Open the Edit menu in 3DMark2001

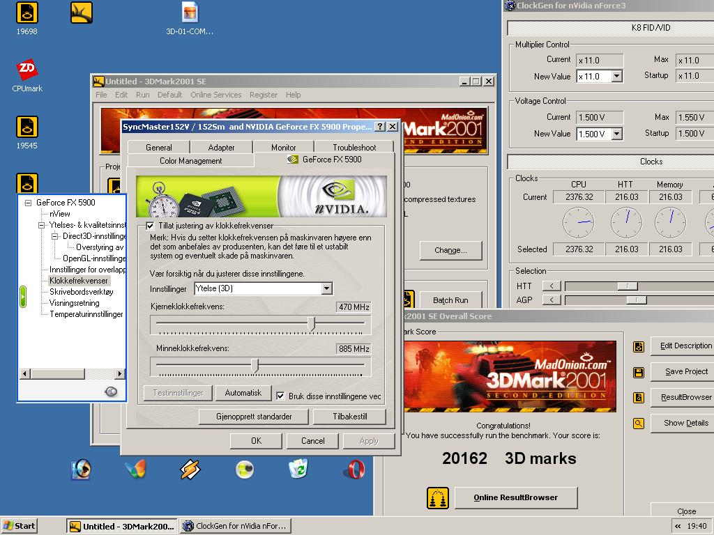point(121,95)
